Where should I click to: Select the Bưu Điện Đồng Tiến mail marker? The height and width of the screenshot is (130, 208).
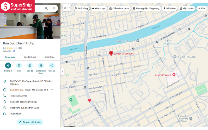(175, 57)
